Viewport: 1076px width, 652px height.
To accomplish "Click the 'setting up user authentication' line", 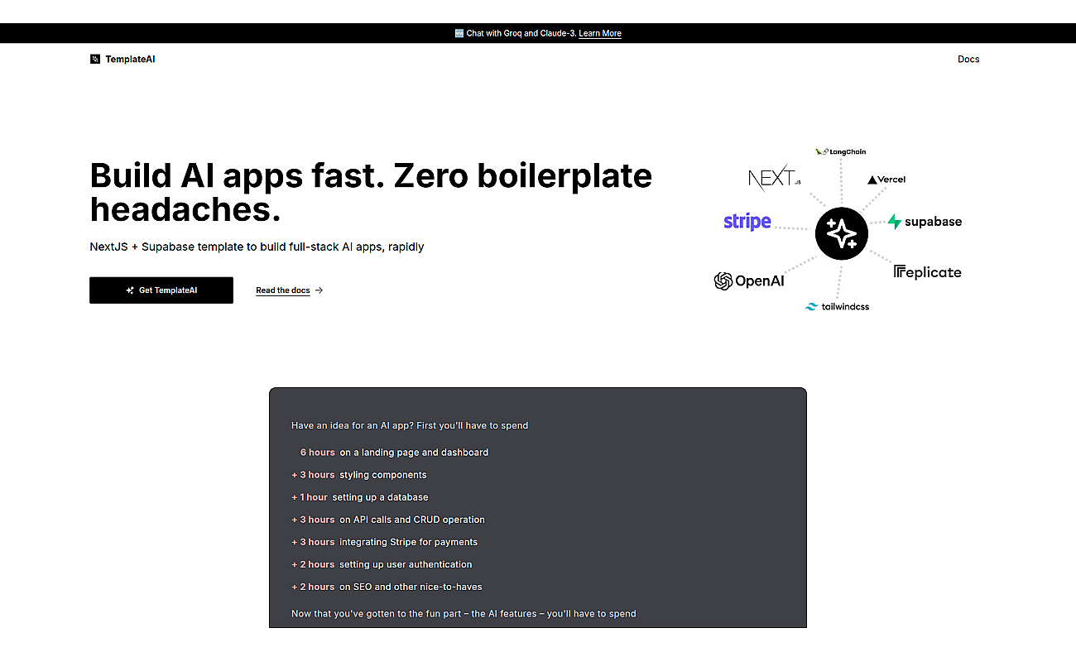I will tap(382, 564).
